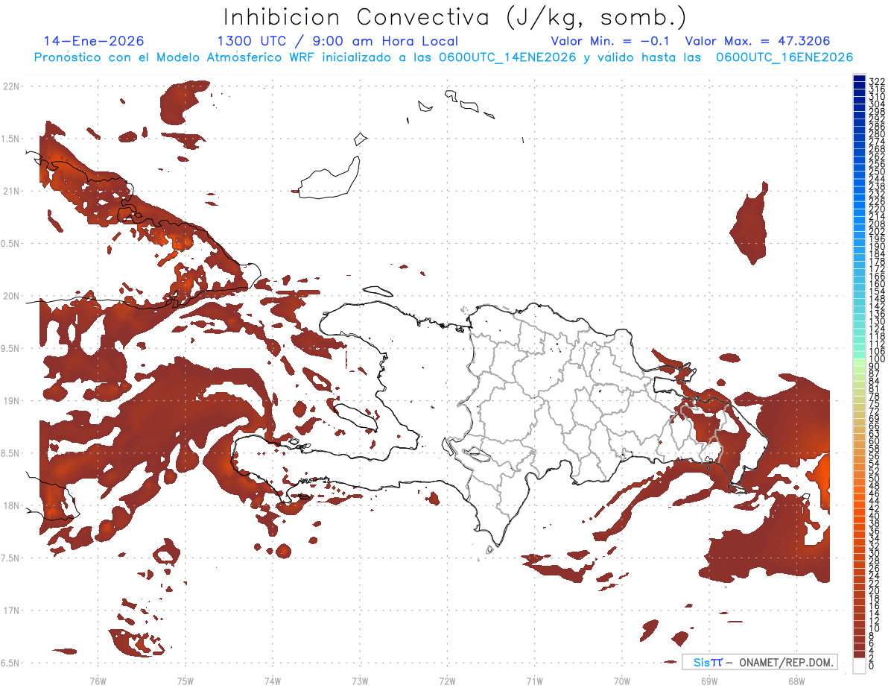
Task: Click the white swatch beside 0
Action: [859, 666]
